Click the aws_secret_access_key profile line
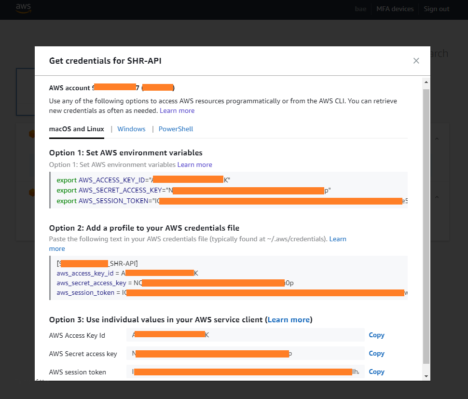 pos(175,283)
